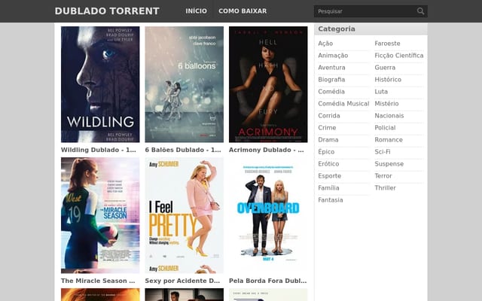Open The Miracle Season poster
The height and width of the screenshot is (301, 482).
tap(100, 215)
